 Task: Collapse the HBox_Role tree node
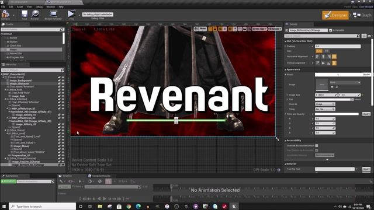5,90
